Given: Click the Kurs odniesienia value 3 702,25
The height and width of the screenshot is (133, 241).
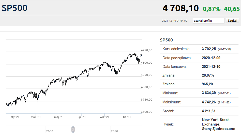Looking at the screenshot, I should [x=209, y=49].
